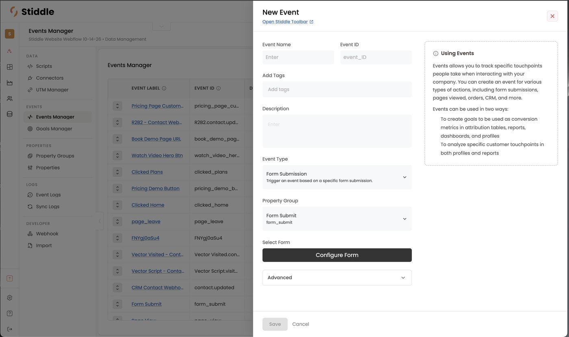569x337 pixels.
Task: Click the logout icon at bottom left
Action: coord(10,329)
